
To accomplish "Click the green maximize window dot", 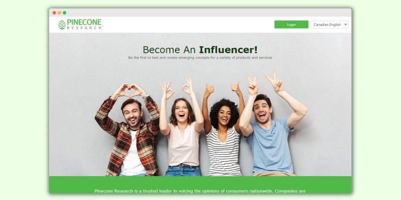I will coord(65,13).
